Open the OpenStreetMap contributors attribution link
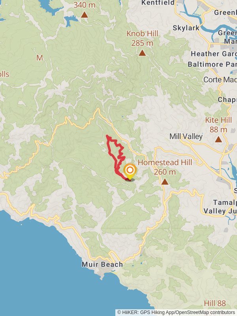The width and height of the screenshot is (237, 316). coord(205,312)
